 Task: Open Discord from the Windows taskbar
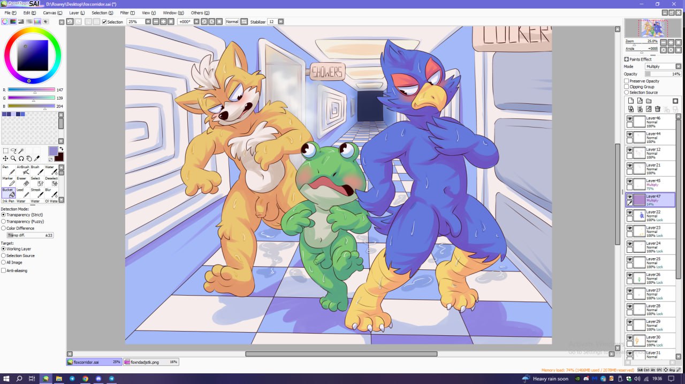[98, 379]
